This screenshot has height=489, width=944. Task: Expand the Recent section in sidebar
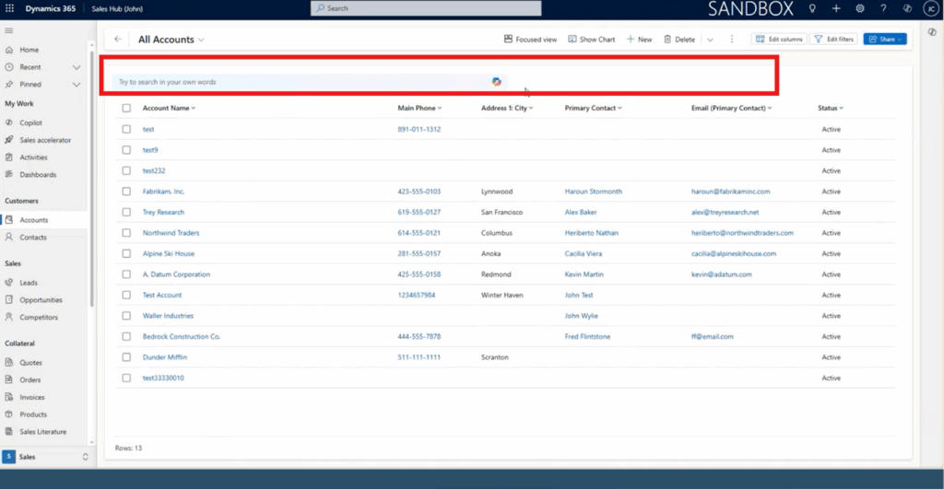77,67
